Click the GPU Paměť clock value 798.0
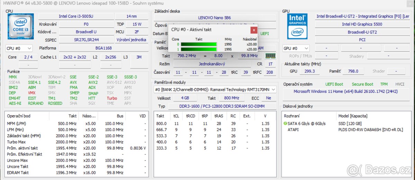Viewport: 415px width, 180px height. tap(353, 71)
